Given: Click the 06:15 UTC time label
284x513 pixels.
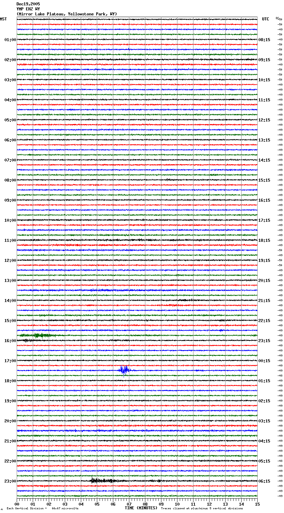Looking at the screenshot, I should [x=264, y=481].
